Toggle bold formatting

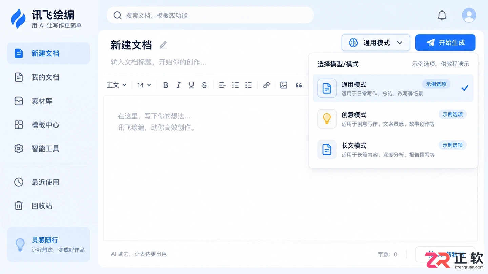166,85
